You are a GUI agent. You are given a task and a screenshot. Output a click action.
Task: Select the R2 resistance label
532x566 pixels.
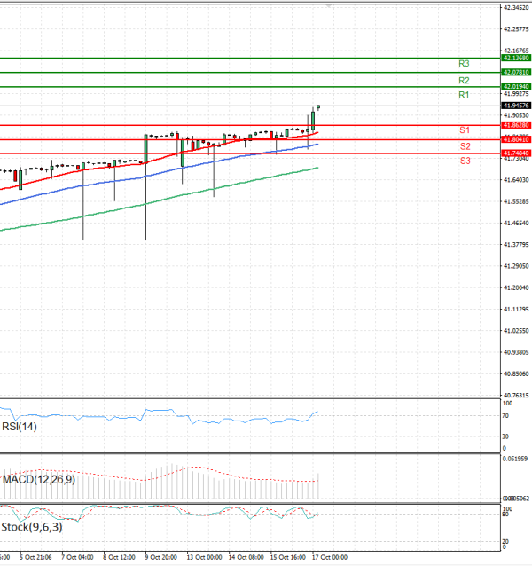pos(464,80)
